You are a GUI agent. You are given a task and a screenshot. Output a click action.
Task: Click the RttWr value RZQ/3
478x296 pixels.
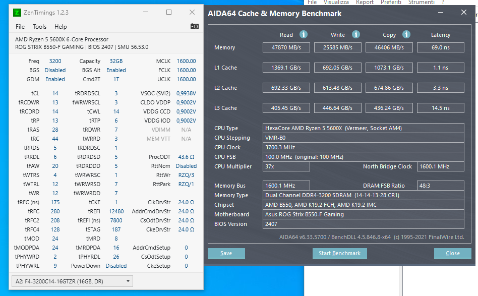tap(186, 175)
